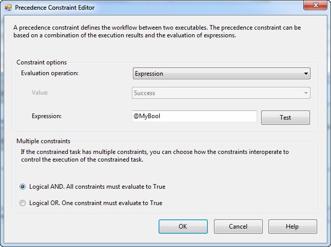331x247 pixels.
Task: Choose the Logical OR radio button
Action: point(23,203)
